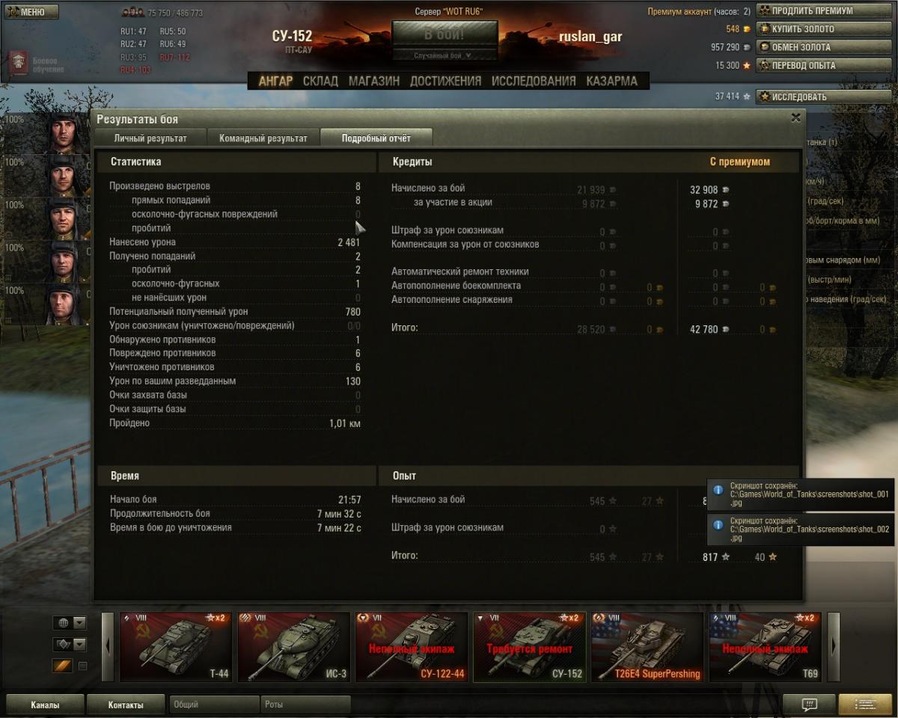Click the info icon of shot_001 notification
Screen dimensions: 898x718
[718, 490]
